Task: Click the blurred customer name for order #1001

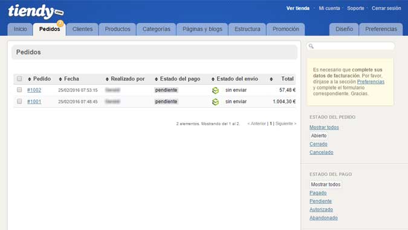Action: (112, 102)
